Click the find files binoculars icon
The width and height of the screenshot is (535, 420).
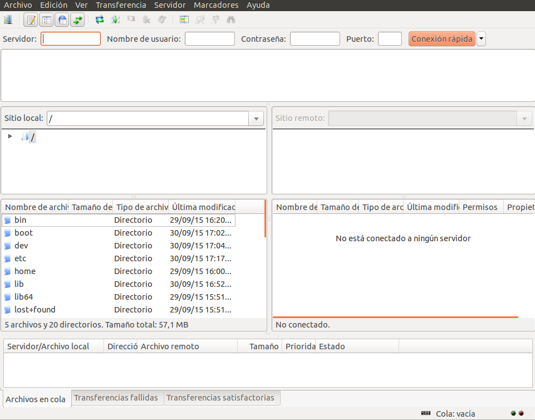point(230,19)
